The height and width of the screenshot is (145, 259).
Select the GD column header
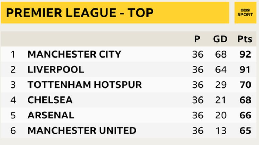coord(220,39)
